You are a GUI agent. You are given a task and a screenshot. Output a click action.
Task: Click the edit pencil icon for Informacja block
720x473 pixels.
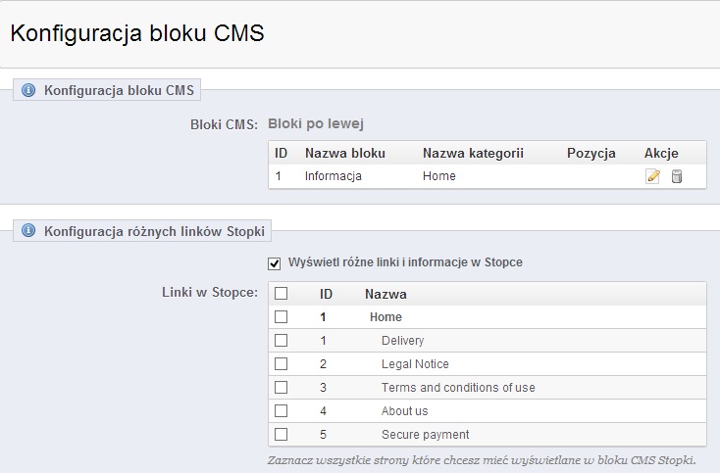tap(652, 176)
